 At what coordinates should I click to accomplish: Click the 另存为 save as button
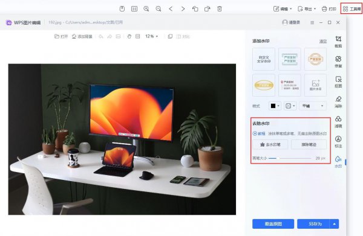[x=313, y=224]
